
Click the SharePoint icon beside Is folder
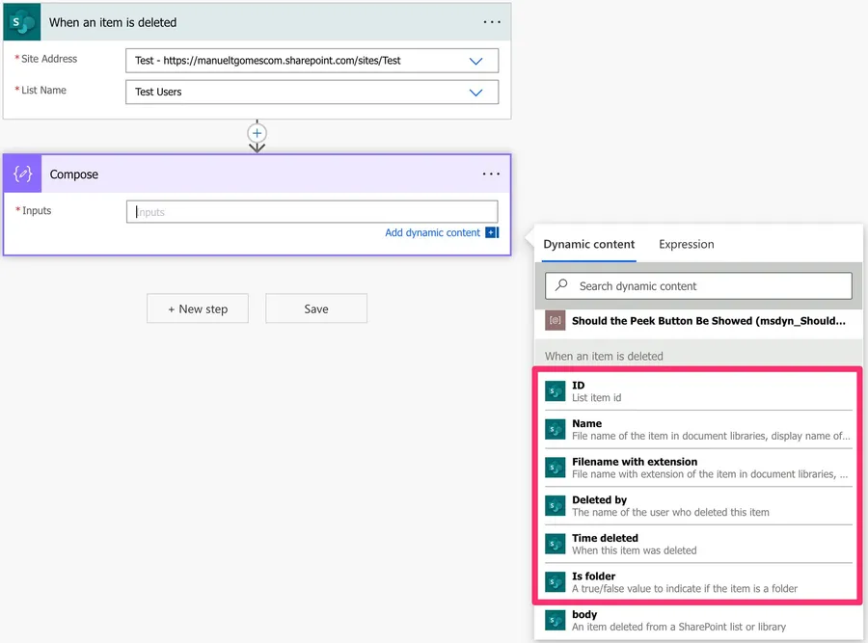(555, 582)
